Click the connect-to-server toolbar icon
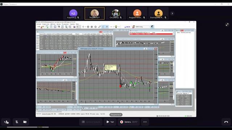The width and height of the screenshot is (232, 130). pyautogui.click(x=38, y=27)
